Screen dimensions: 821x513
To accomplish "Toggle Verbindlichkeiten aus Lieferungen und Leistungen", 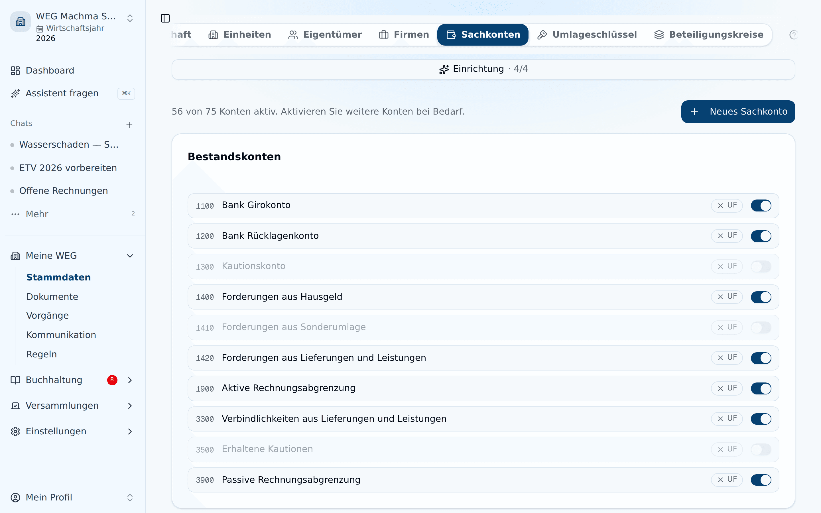I will [x=761, y=419].
